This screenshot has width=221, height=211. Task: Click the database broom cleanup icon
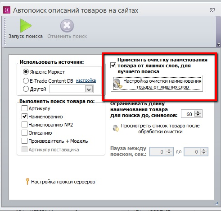click(117, 84)
